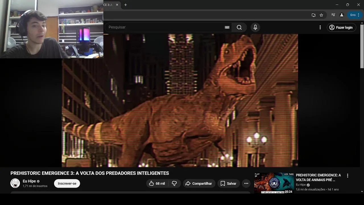
Task: Minimize the browser window
Action: click(x=337, y=5)
